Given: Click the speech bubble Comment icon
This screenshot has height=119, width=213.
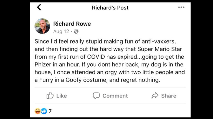Looking at the screenshot, I should click(96, 96).
